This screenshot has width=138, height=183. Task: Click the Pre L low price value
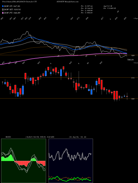(x=87, y=11)
